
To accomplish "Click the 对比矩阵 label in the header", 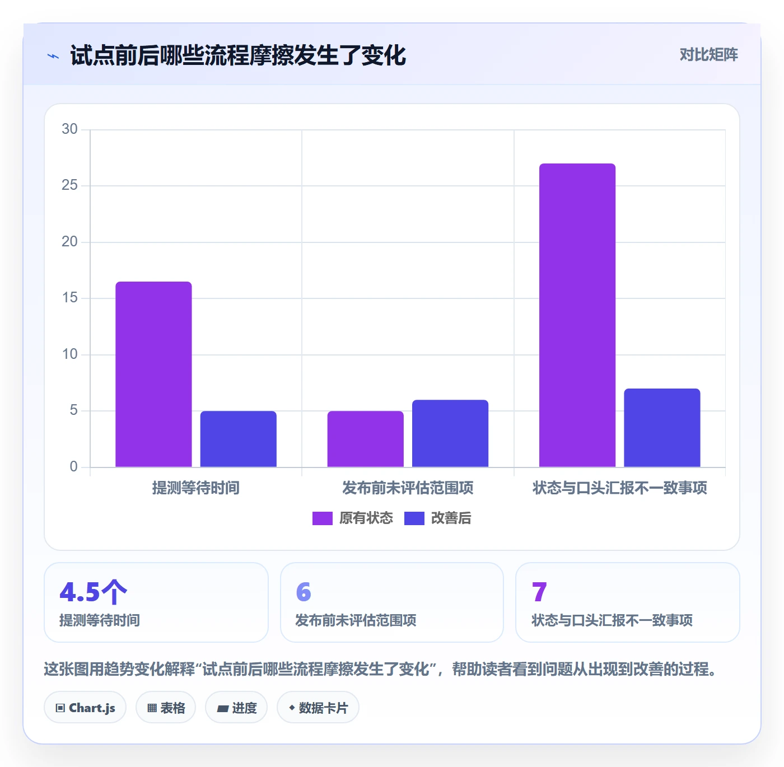I will (x=708, y=55).
